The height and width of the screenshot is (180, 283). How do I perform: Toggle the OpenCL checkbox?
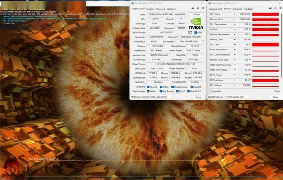pyautogui.click(x=148, y=87)
